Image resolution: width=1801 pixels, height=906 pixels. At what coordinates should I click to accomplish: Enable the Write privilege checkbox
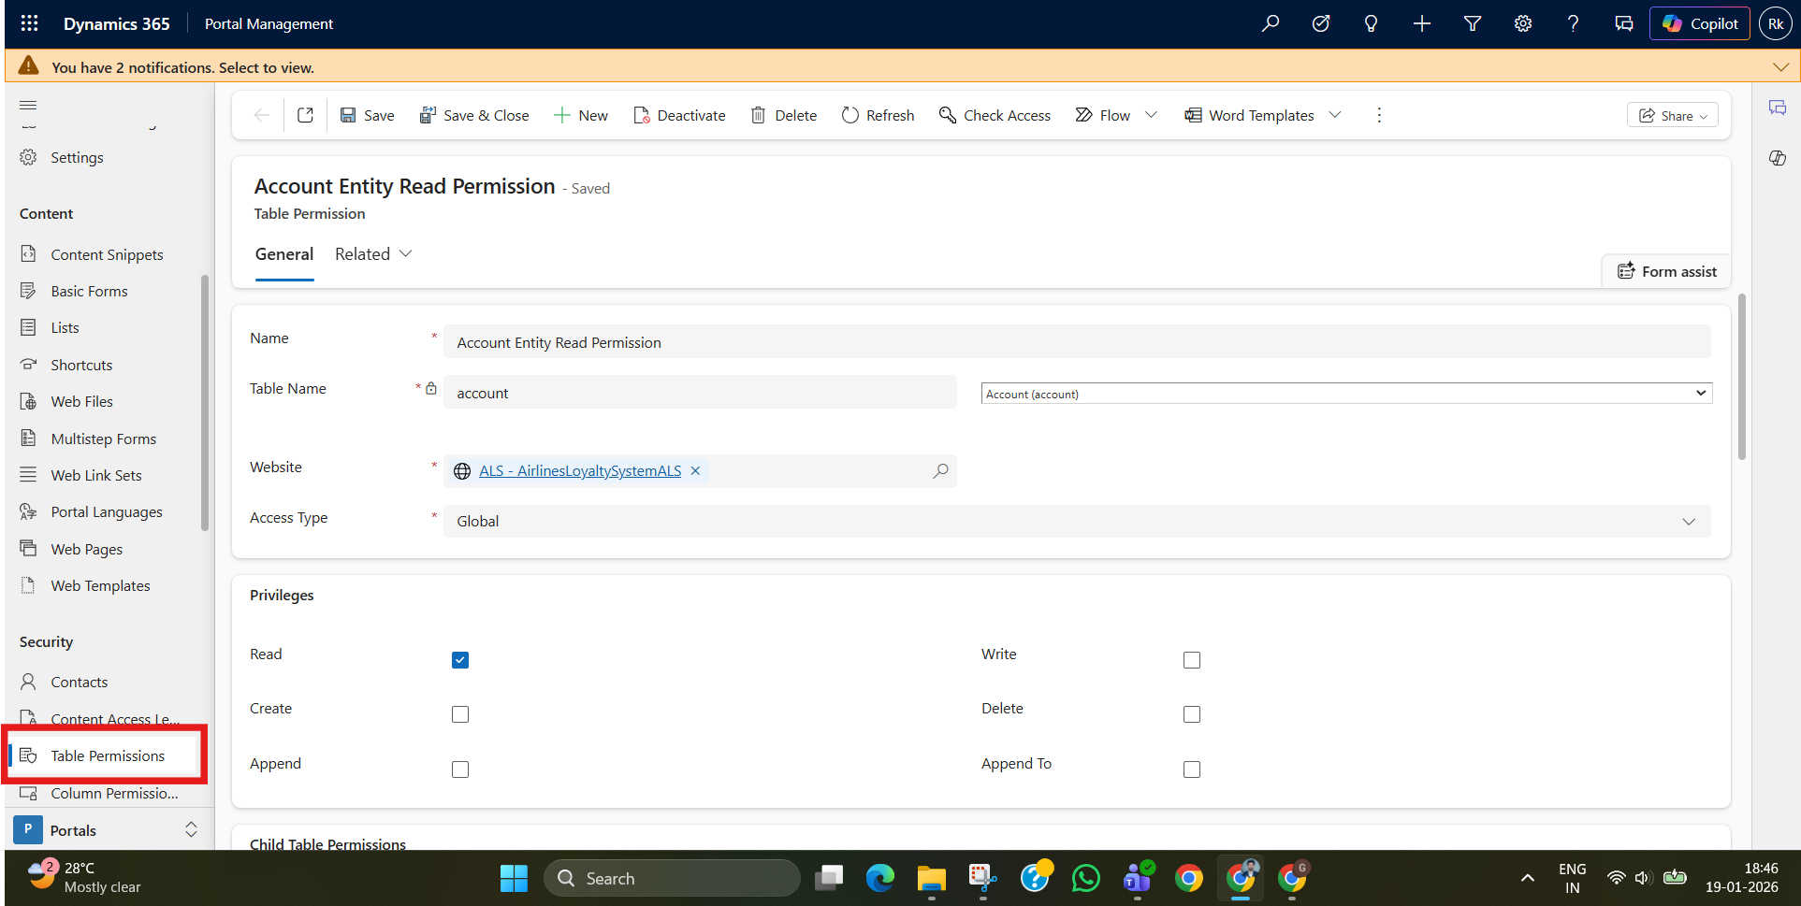pos(1191,660)
